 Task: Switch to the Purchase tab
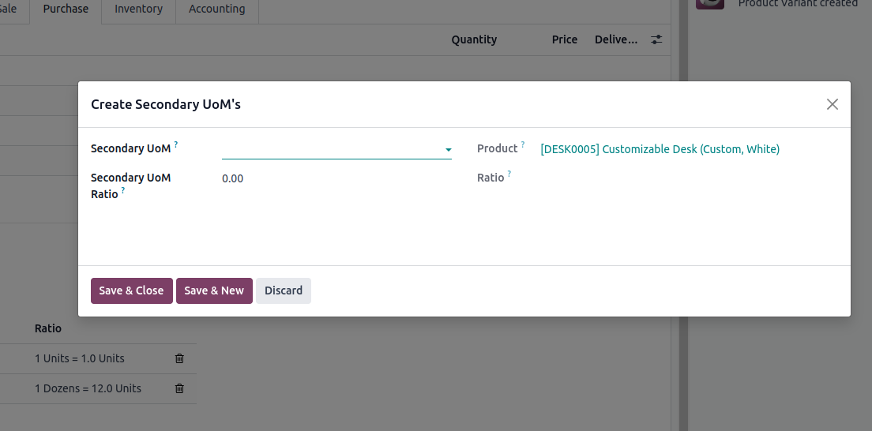pyautogui.click(x=66, y=9)
